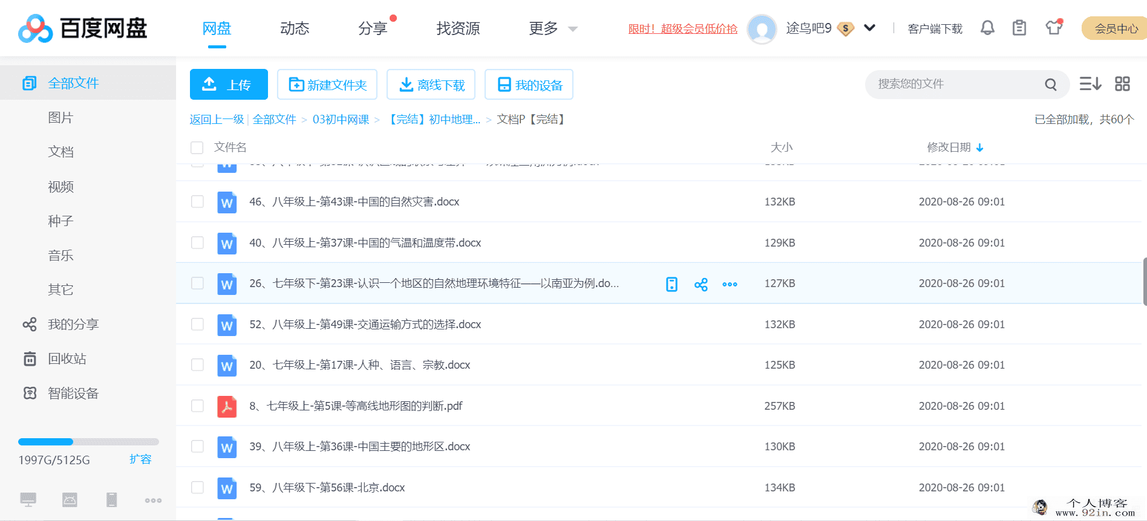1147x521 pixels.
Task: Filter by 音乐 in sidebar
Action: tap(60, 255)
